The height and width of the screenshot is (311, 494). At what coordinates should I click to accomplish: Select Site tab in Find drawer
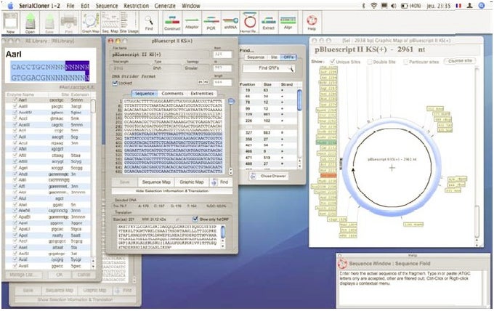coord(274,57)
